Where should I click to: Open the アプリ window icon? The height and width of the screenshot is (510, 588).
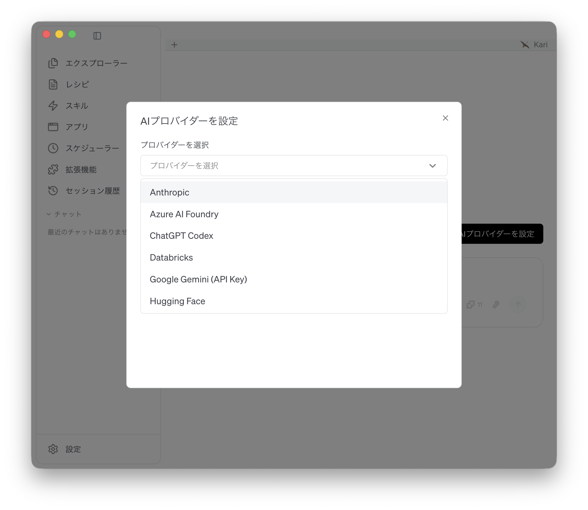(x=53, y=127)
